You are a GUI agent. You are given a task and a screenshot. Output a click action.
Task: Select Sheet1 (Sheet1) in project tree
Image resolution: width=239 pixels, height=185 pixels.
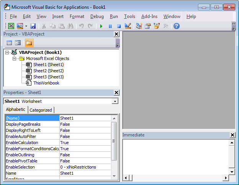tap(49, 65)
